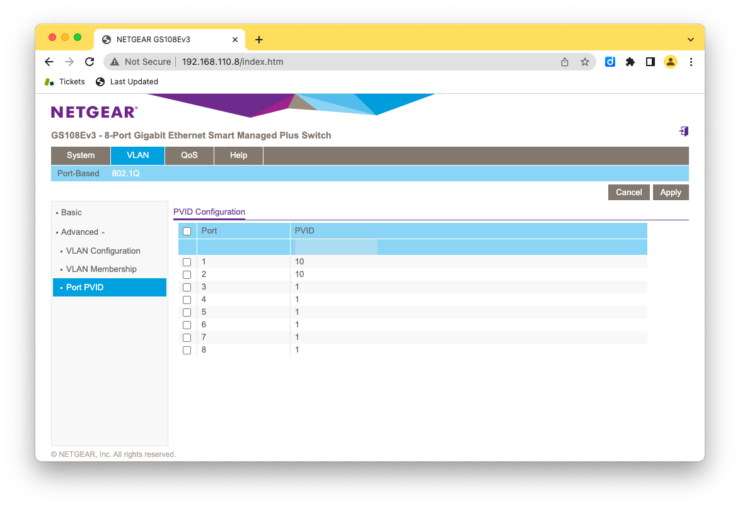Click the NETGEAR logo
The width and height of the screenshot is (740, 508).
click(95, 112)
